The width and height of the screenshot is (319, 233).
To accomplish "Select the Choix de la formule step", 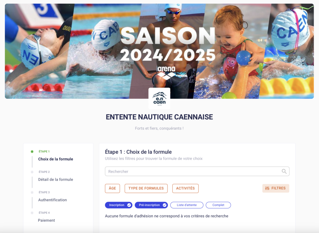I will pyautogui.click(x=55, y=159).
